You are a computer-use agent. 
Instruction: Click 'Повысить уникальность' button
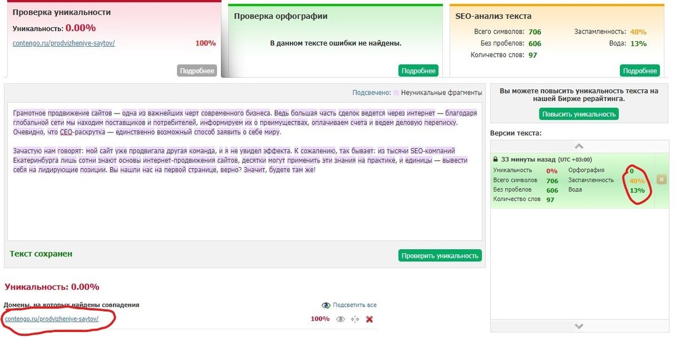[579, 114]
